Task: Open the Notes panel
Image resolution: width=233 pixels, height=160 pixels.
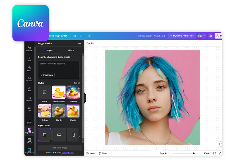Action: (91, 153)
